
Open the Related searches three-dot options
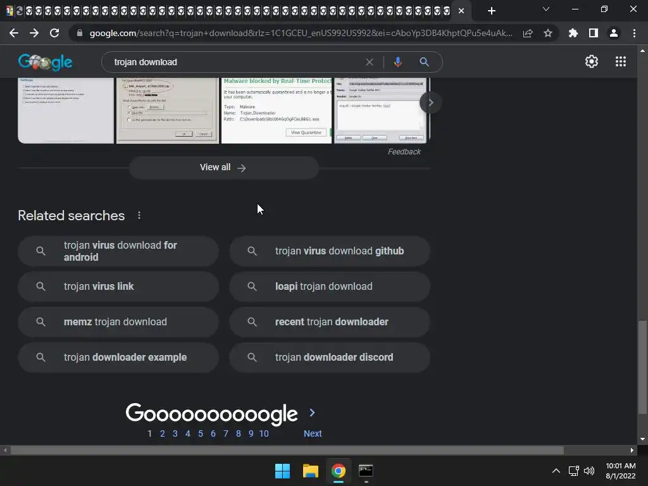[139, 215]
